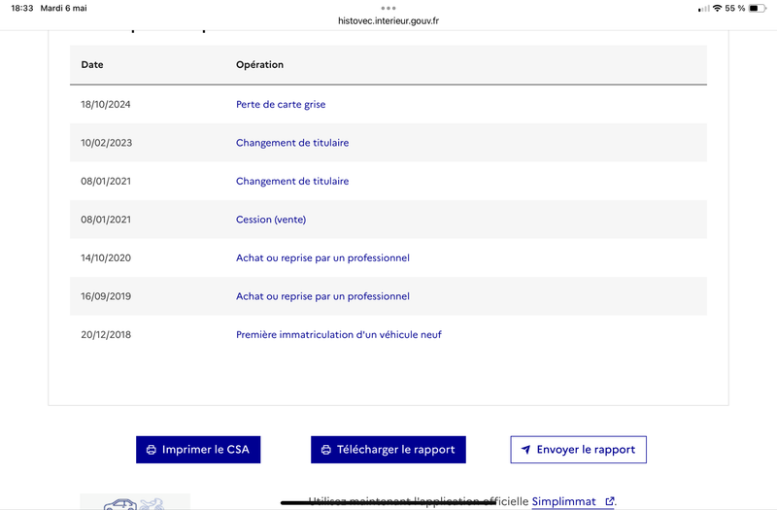Open Première immatriculation d'un véhicule neuf

pos(338,334)
